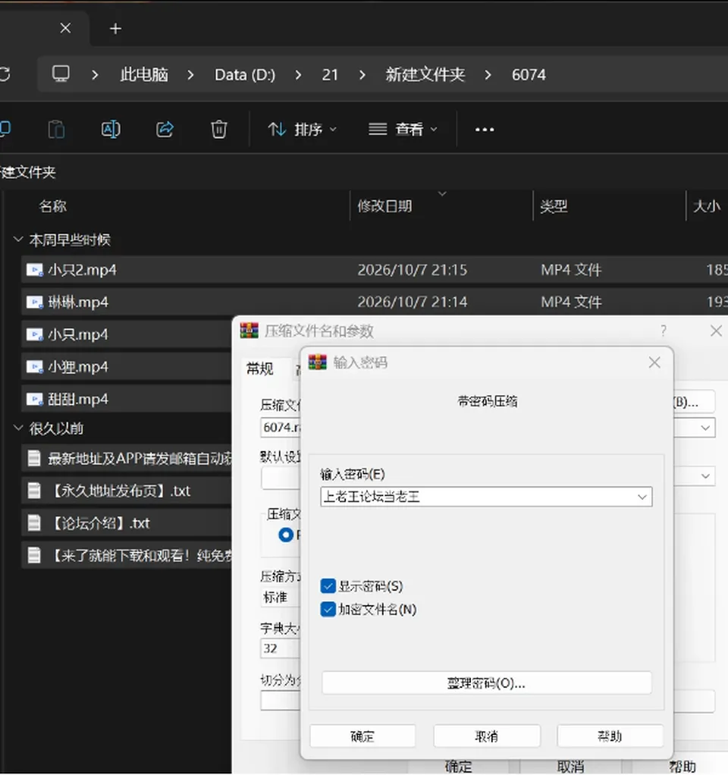The width and height of the screenshot is (728, 775).
Task: Open the 排序 sort dropdown
Action: click(x=302, y=130)
